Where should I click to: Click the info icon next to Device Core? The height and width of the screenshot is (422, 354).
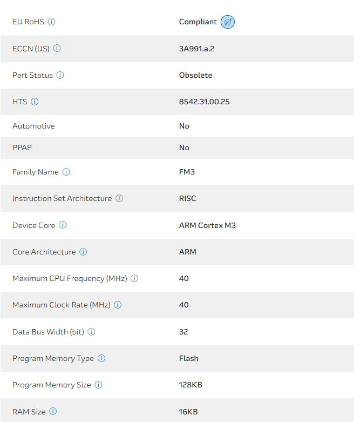pyautogui.click(x=63, y=225)
